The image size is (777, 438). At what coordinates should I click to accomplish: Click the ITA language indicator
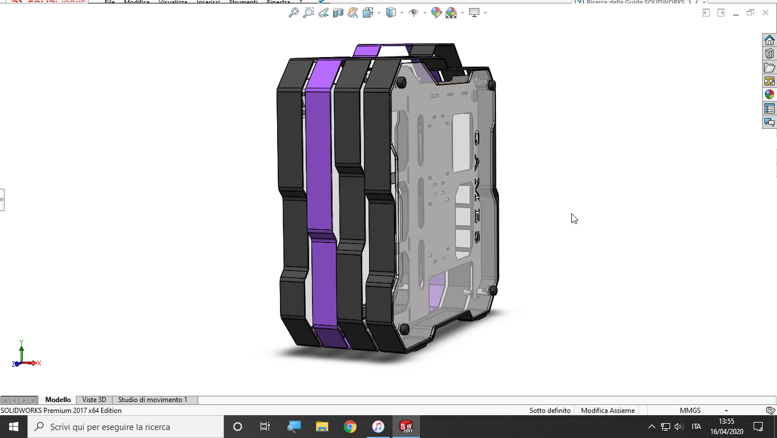[696, 427]
